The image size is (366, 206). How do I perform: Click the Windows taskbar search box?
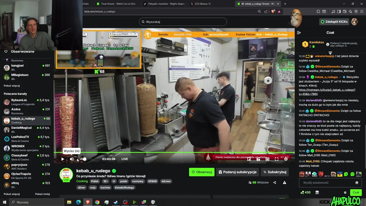(37, 202)
